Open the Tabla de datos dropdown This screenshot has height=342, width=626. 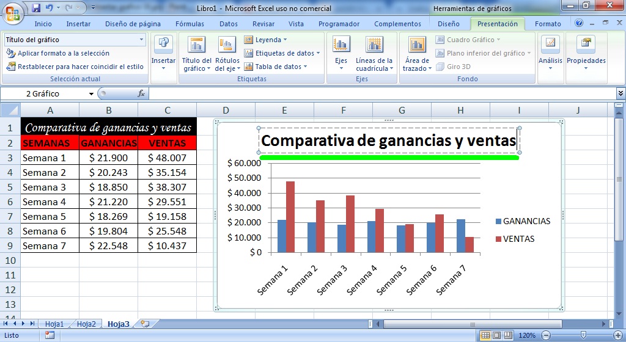pos(276,67)
